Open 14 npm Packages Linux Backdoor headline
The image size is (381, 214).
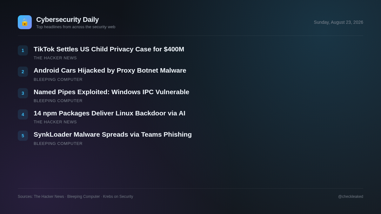110,113
